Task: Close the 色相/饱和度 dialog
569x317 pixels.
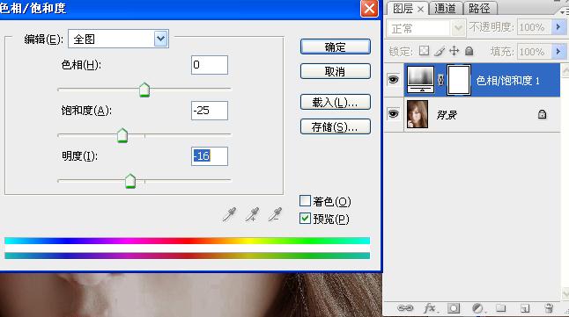Action: click(369, 8)
